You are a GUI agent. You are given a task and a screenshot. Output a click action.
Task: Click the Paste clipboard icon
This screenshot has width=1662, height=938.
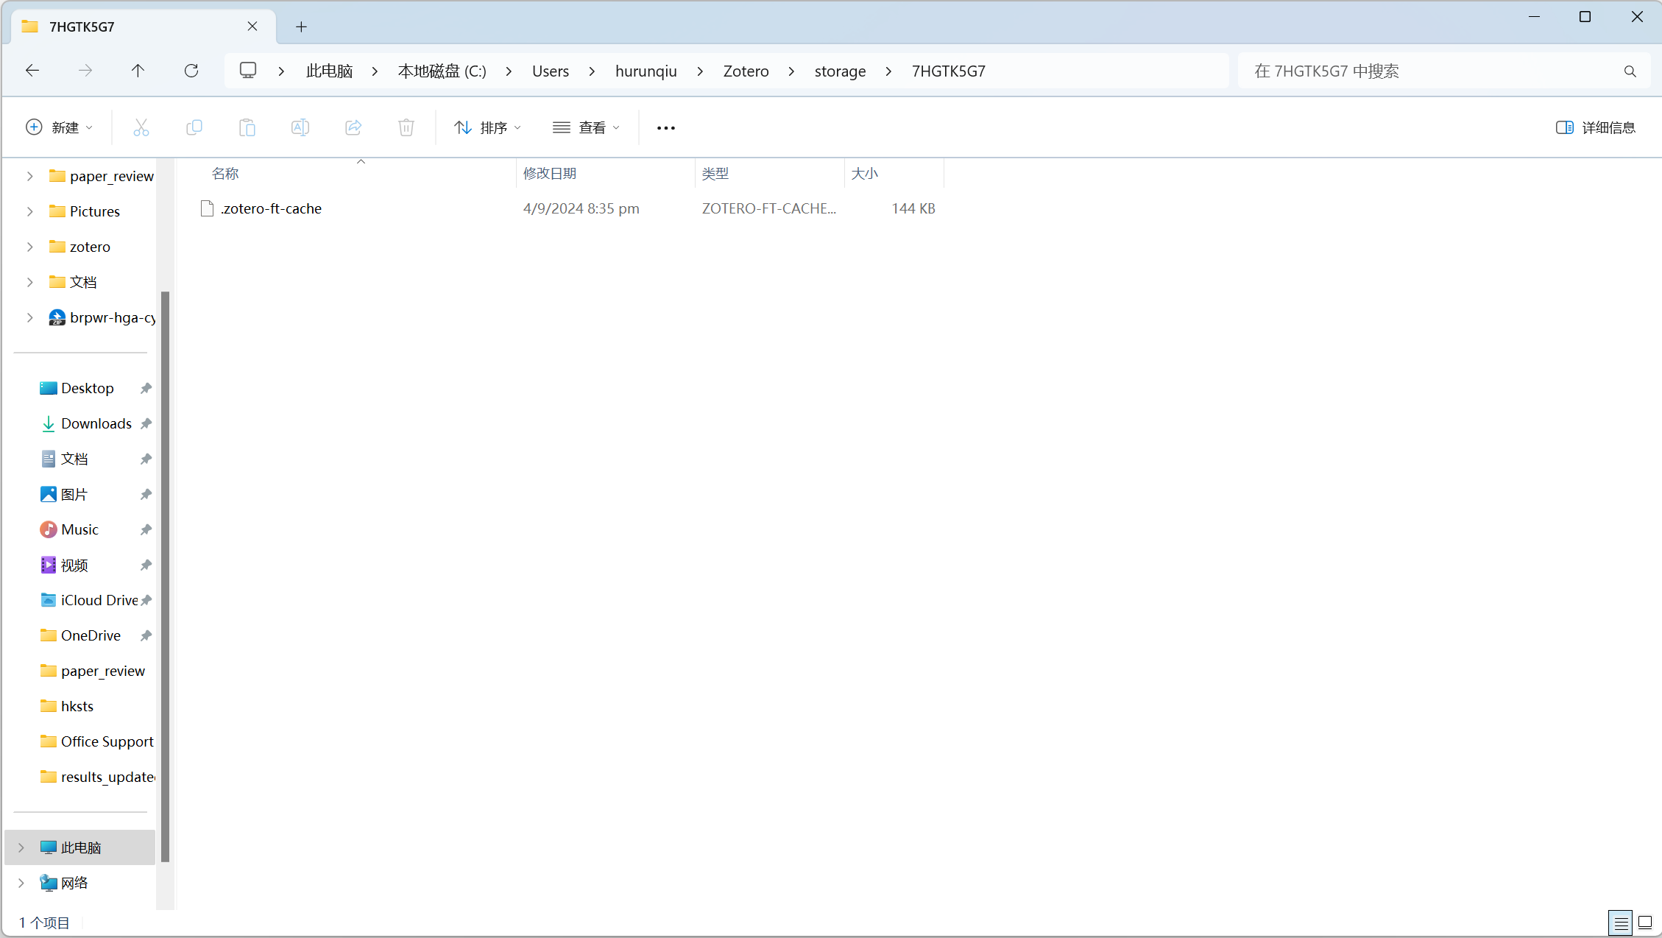click(247, 128)
